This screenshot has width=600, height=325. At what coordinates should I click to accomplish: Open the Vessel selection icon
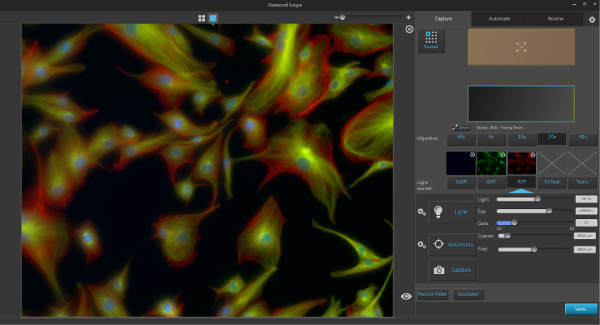[x=431, y=41]
